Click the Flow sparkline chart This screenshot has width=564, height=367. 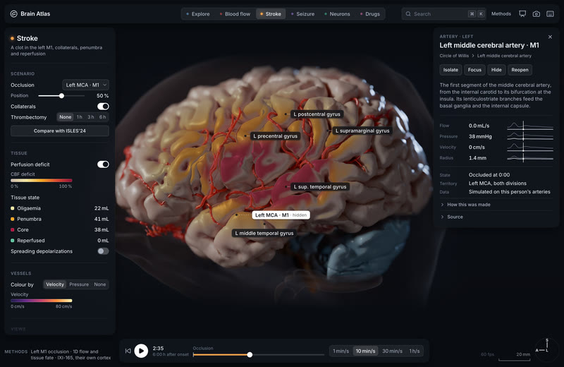pos(530,126)
